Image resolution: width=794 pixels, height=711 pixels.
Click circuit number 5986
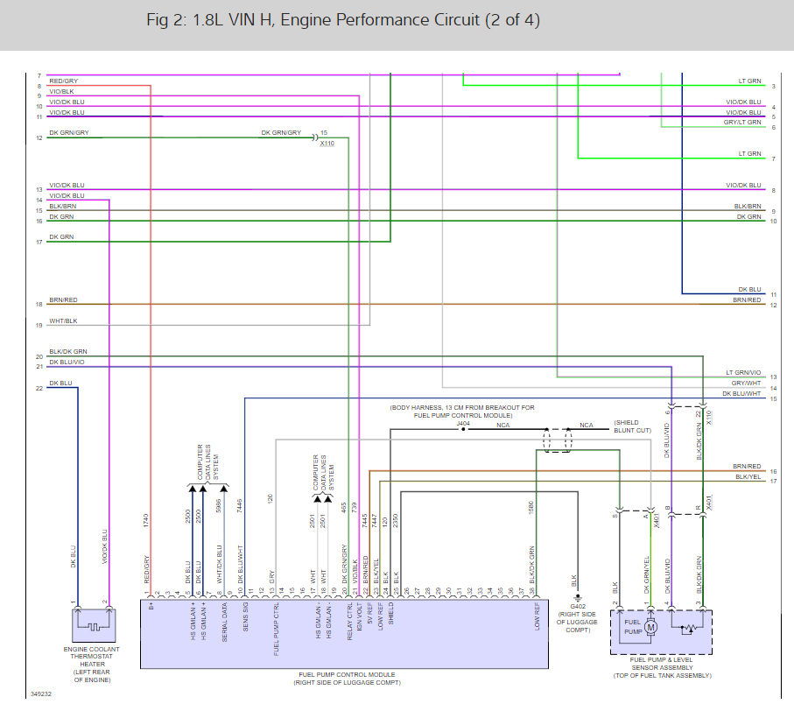pos(219,505)
